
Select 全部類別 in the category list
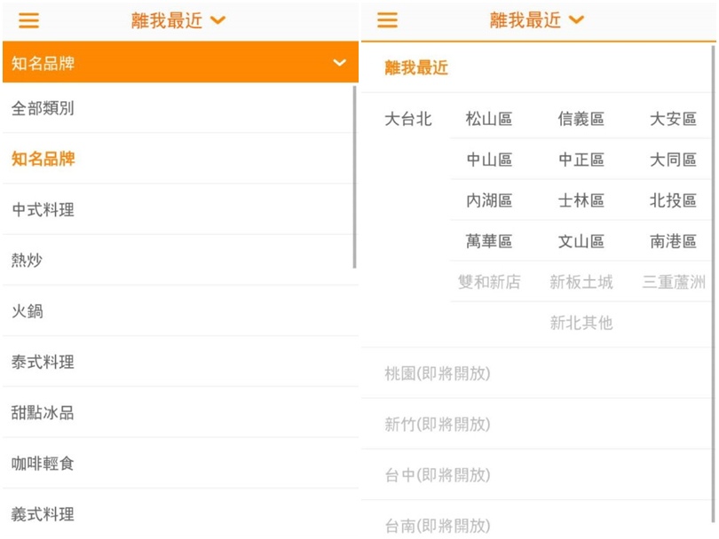[x=43, y=108]
